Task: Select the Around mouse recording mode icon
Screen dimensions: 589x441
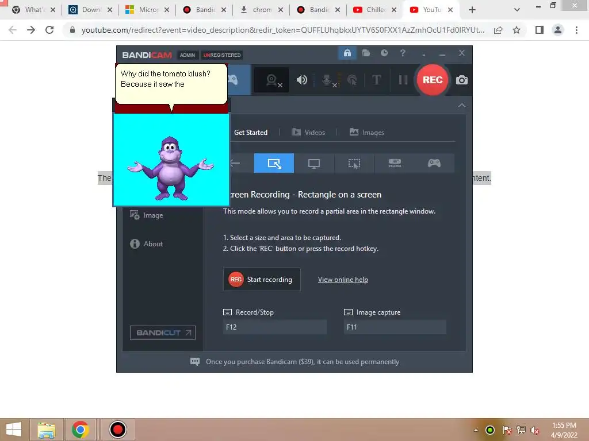Action: (x=354, y=163)
